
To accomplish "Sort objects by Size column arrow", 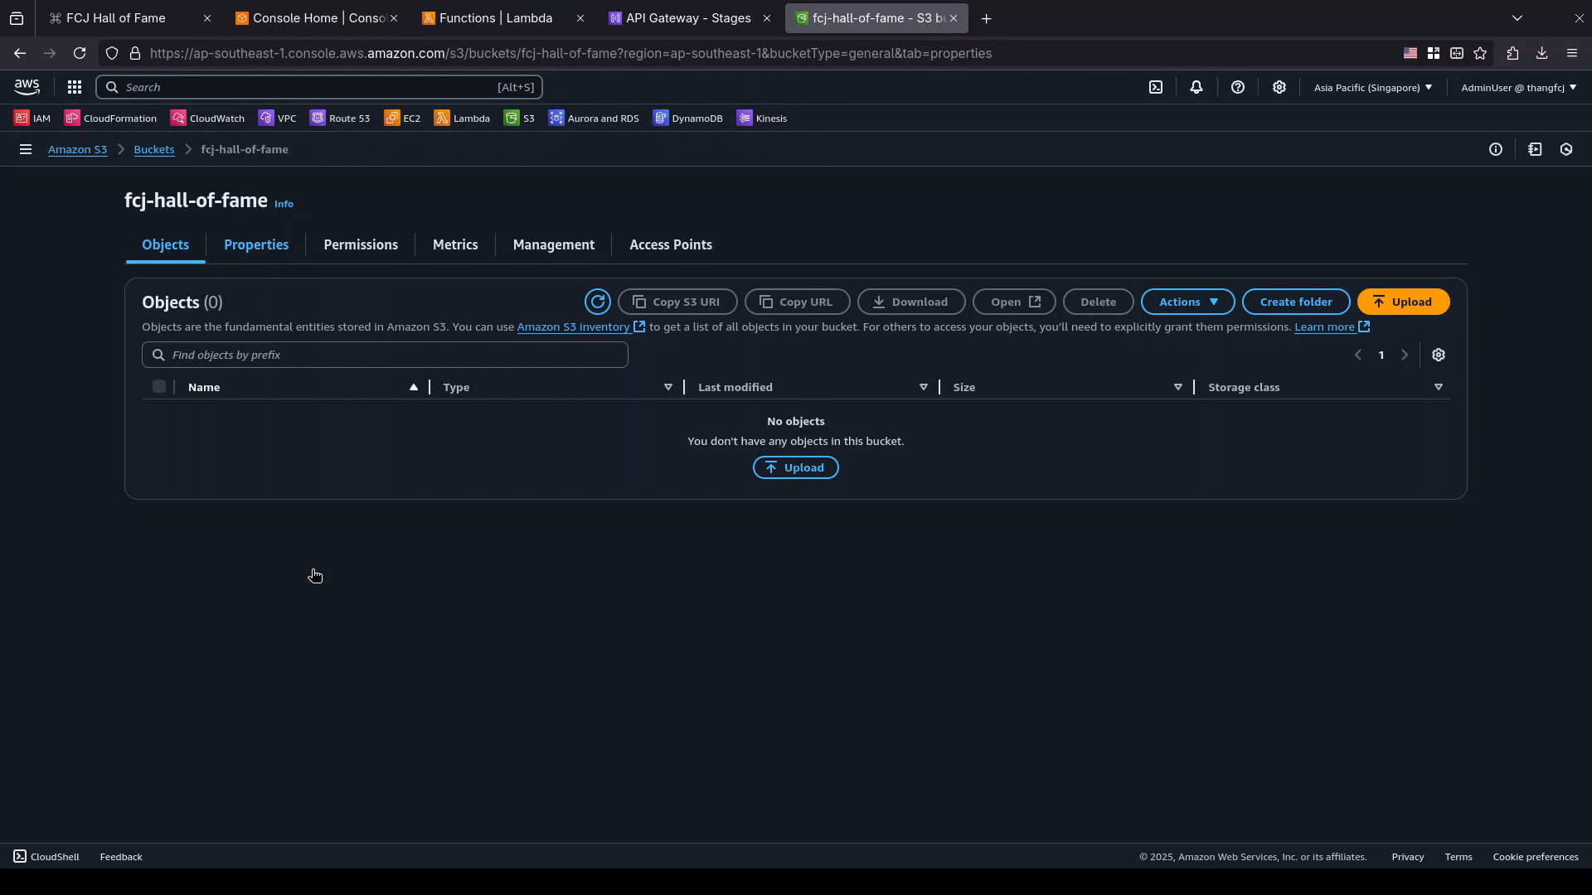I will [x=1178, y=387].
